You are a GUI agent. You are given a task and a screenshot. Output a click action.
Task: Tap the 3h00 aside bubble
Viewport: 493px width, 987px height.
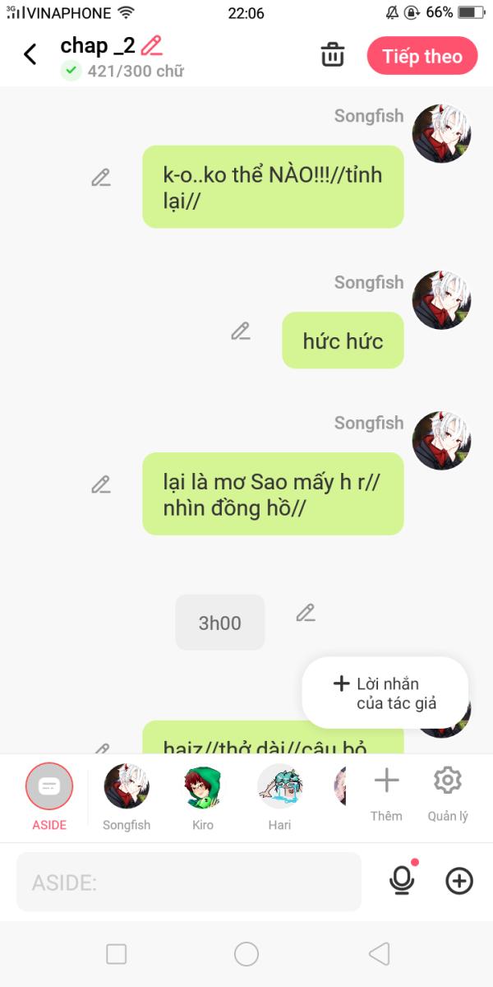tap(220, 623)
